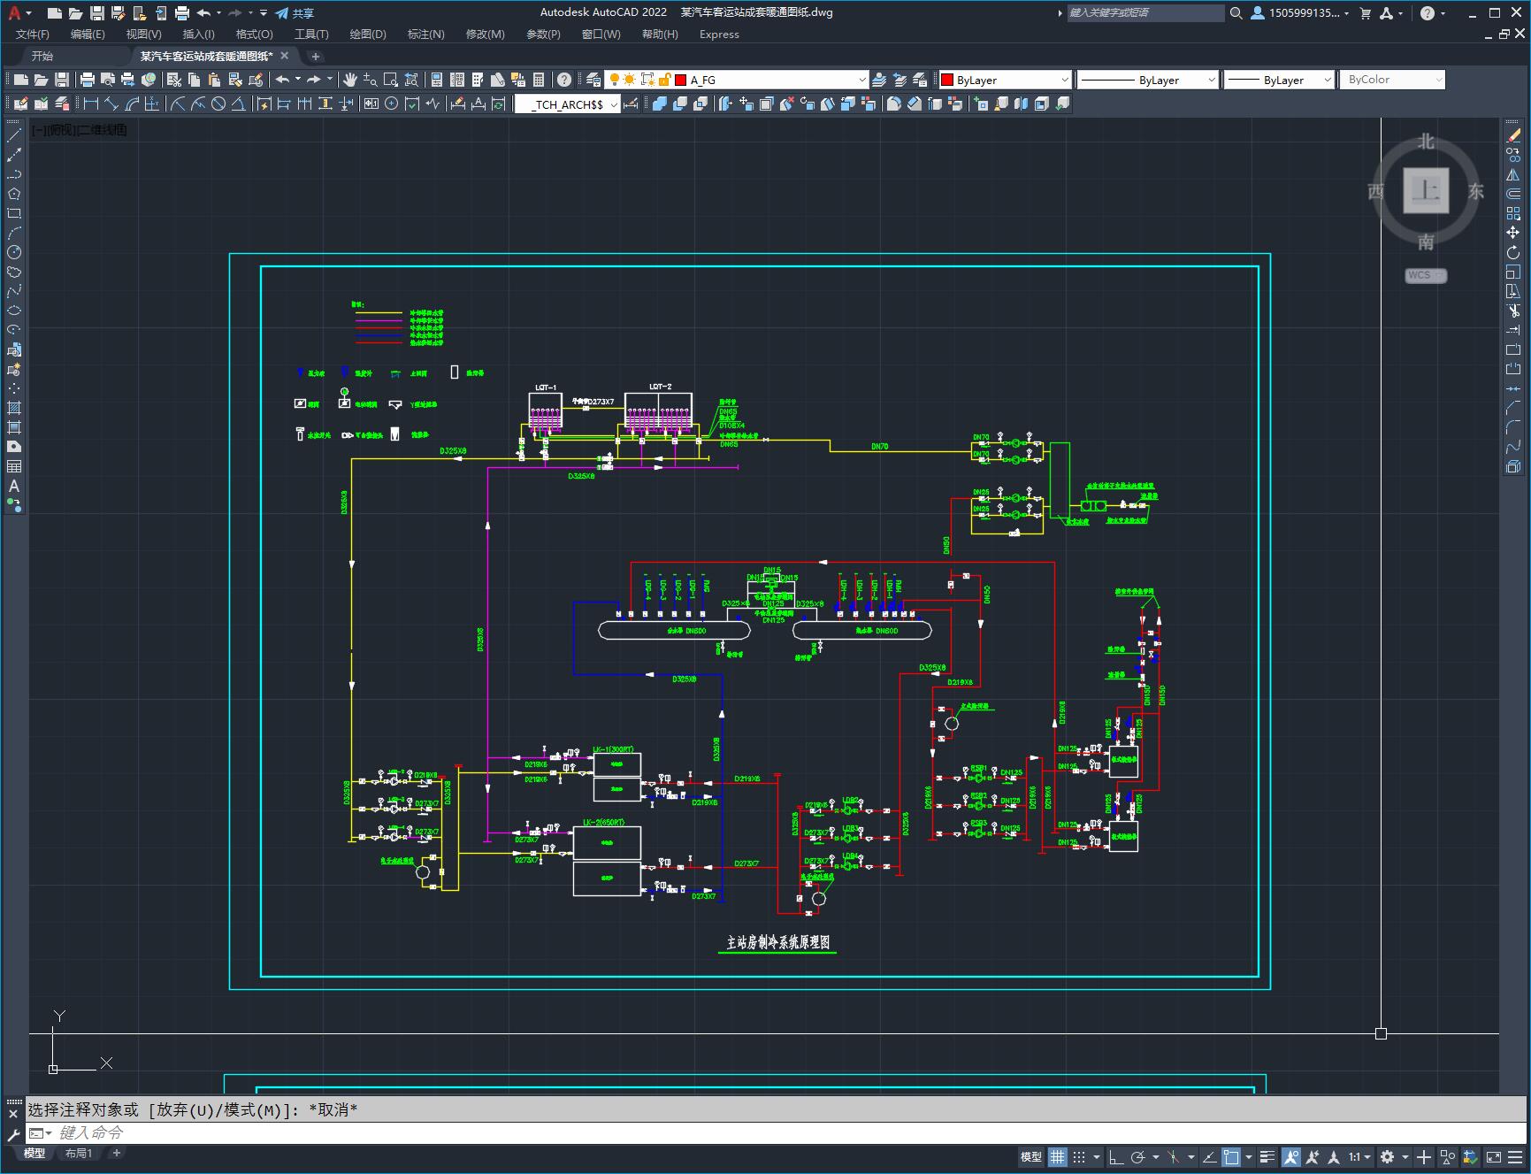Click the 共享 share button
1531x1174 pixels.
(x=295, y=13)
